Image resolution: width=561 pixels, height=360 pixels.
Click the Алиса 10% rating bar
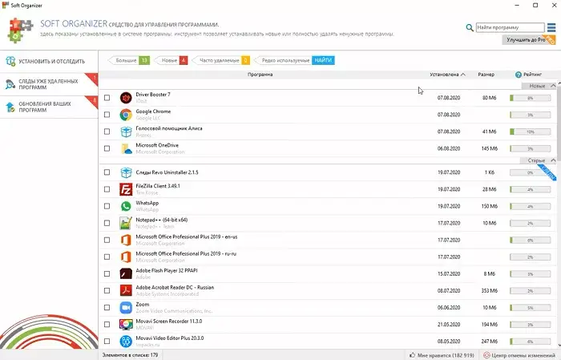531,131
